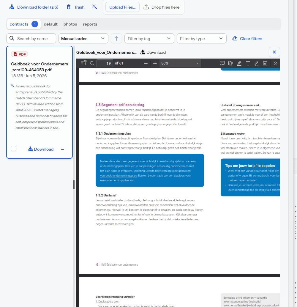Select the Geldboek_voor_Ondernemers file checkbox
Image resolution: width=297 pixels, height=307 pixels.
[x=14, y=149]
